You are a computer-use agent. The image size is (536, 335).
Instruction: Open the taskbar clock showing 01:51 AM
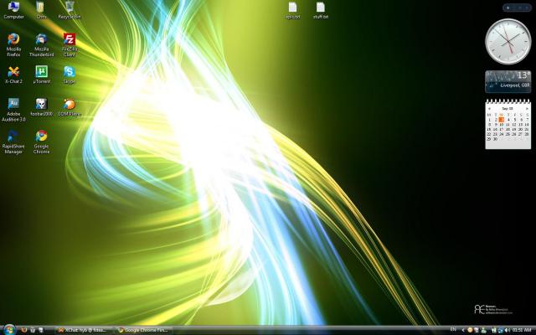[522, 330]
